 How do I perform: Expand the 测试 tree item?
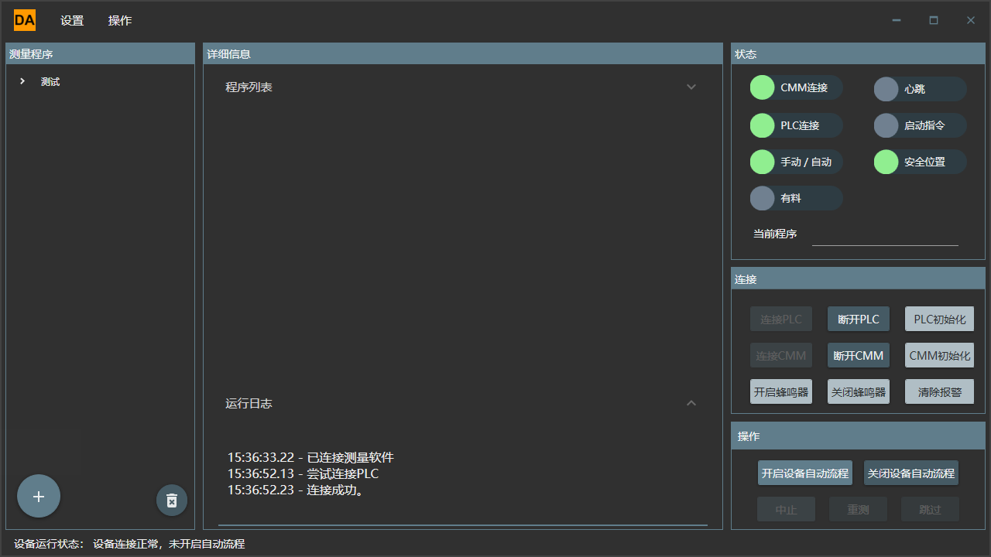22,80
